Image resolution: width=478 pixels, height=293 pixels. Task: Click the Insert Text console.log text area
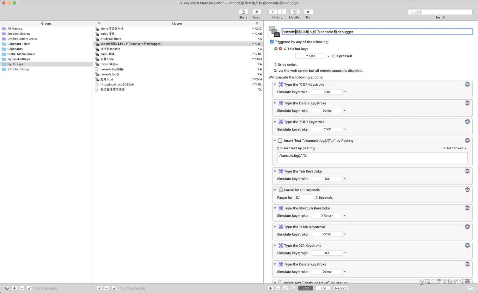(x=372, y=158)
